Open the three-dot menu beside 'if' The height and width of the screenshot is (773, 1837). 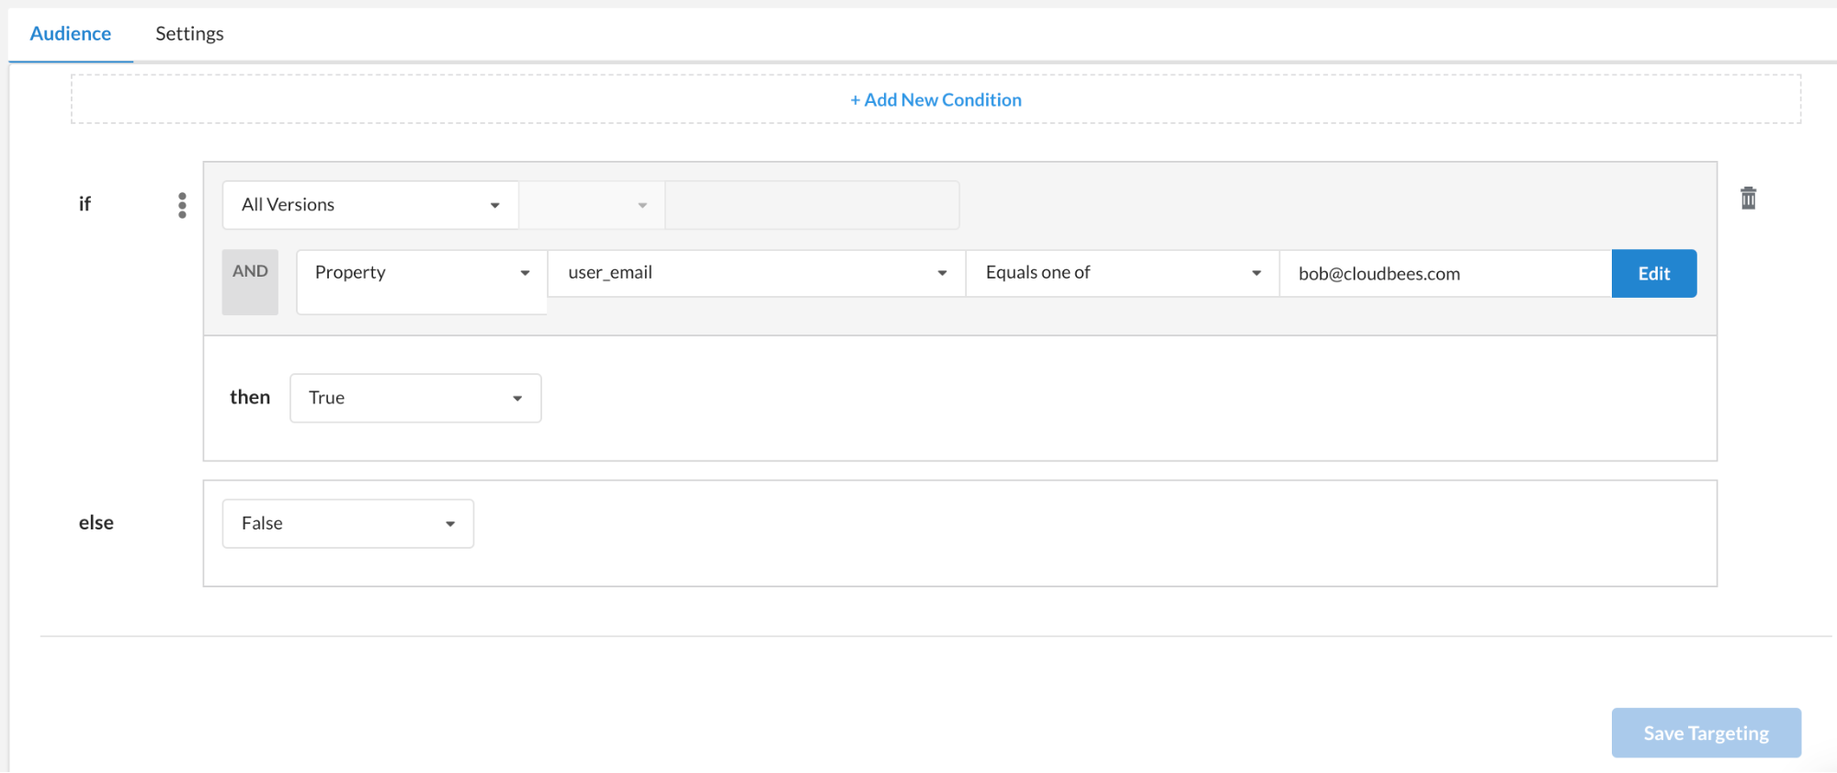point(182,205)
